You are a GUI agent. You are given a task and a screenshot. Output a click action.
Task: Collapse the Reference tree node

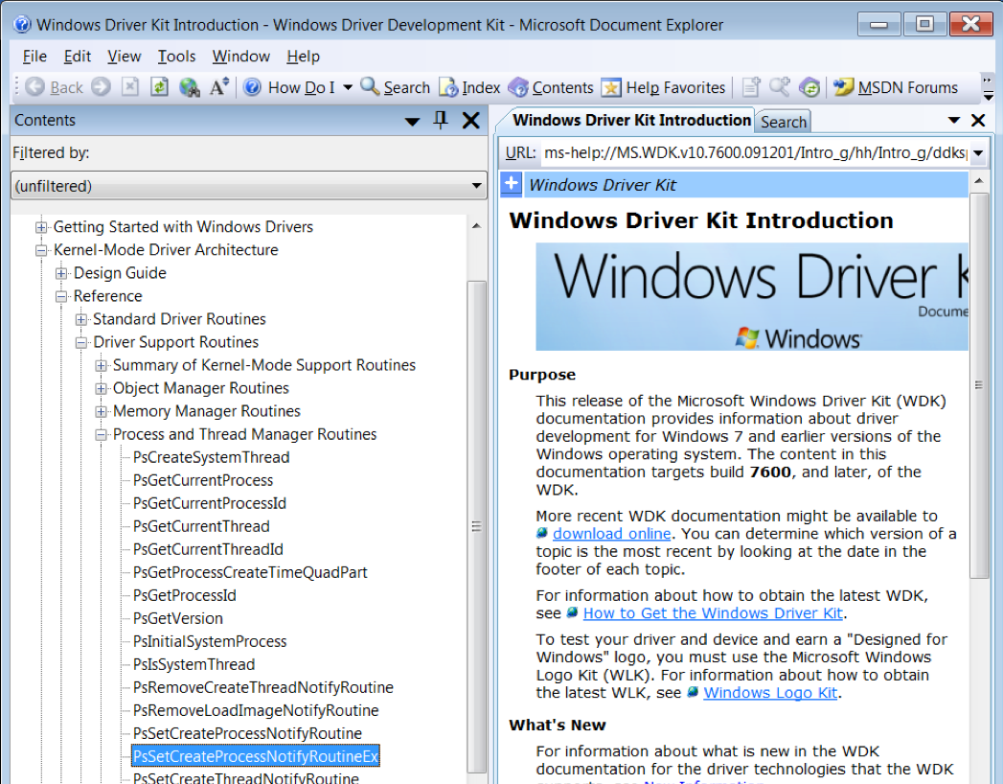61,296
